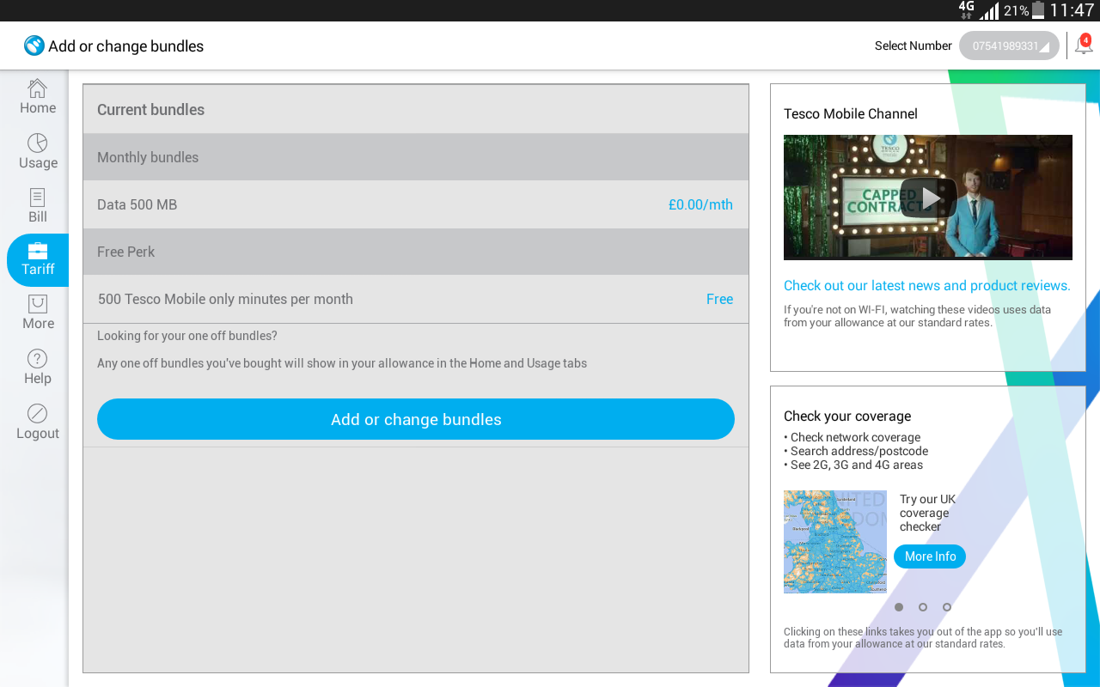The width and height of the screenshot is (1100, 687).
Task: Open the UK coverage map thumbnail
Action: tap(834, 541)
